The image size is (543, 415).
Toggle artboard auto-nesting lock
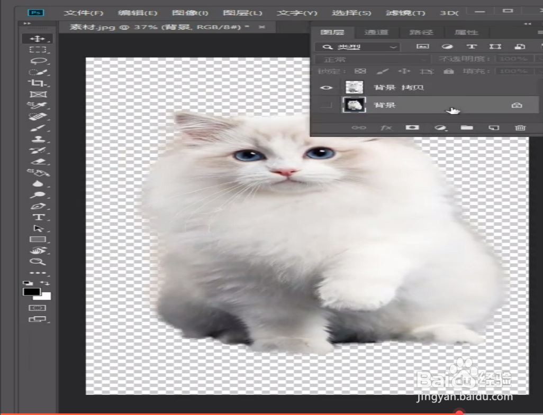pos(427,71)
